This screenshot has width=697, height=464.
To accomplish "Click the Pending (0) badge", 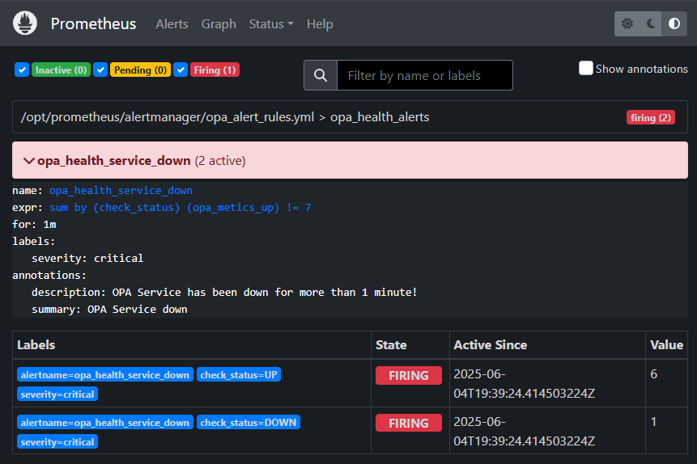I will (x=141, y=70).
